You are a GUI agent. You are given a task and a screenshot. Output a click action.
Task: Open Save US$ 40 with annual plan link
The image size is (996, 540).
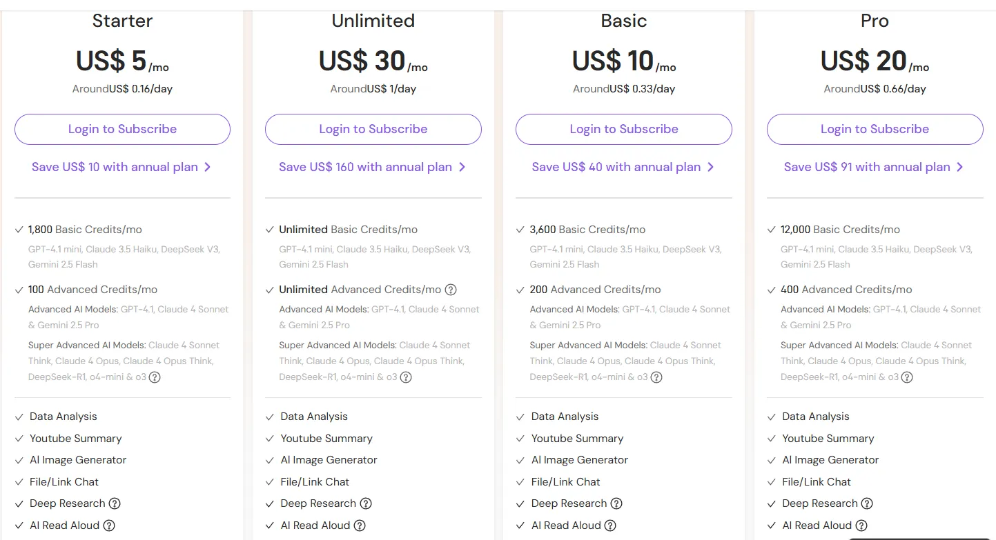pos(623,167)
